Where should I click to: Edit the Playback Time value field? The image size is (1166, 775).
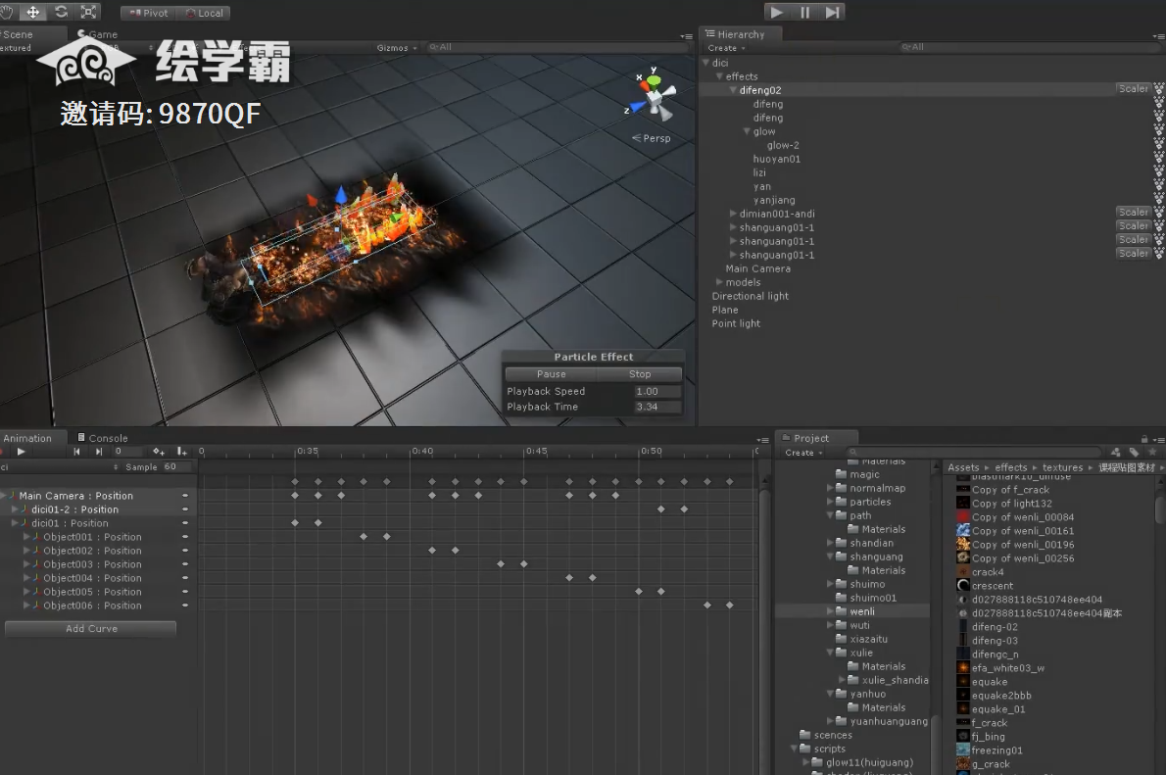(657, 407)
